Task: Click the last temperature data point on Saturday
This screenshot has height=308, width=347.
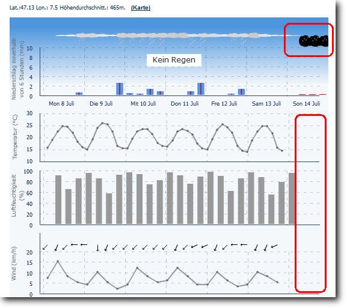Action: [282, 151]
